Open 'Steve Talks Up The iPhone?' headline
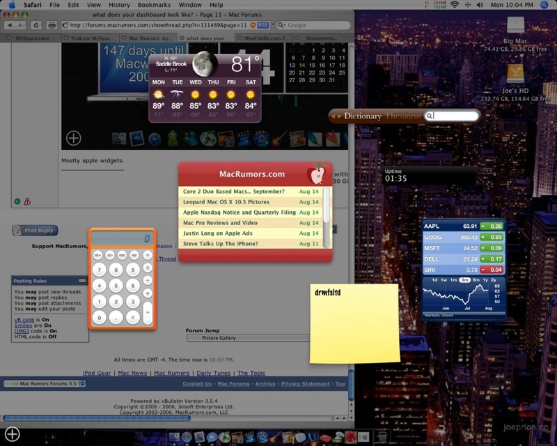557x446 pixels. (x=220, y=244)
